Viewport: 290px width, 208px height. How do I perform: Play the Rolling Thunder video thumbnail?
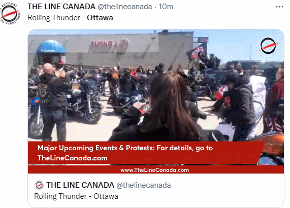[156, 101]
